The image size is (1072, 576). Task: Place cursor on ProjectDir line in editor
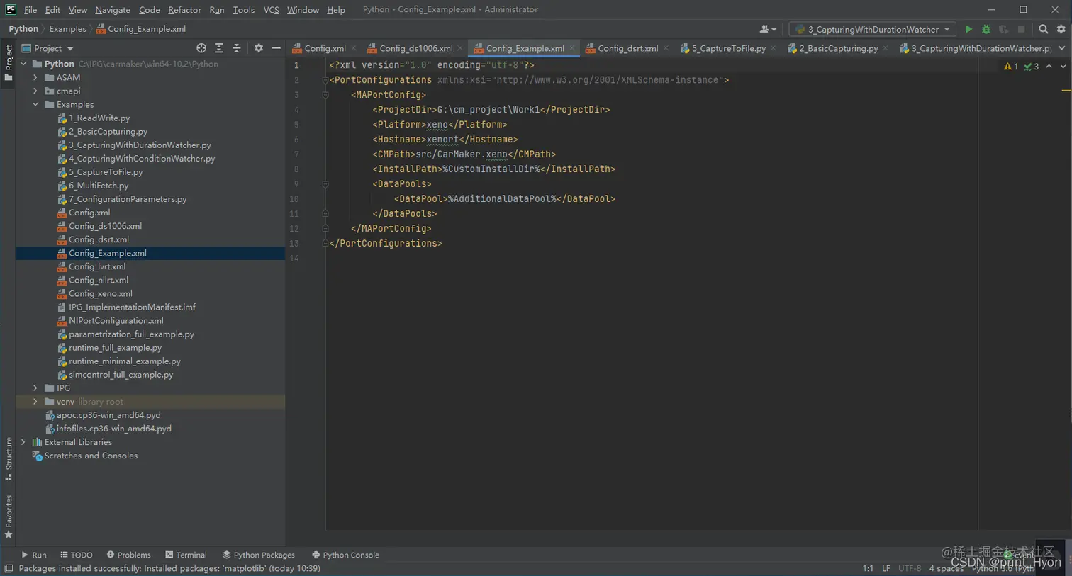(x=491, y=110)
